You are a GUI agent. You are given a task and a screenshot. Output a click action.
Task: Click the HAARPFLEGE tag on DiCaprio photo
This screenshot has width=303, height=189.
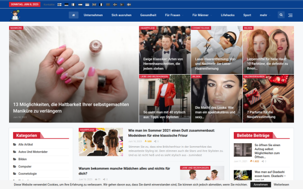pos(148,28)
